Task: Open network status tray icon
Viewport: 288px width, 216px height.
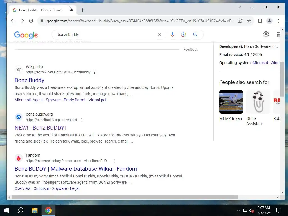Action: tap(245, 210)
